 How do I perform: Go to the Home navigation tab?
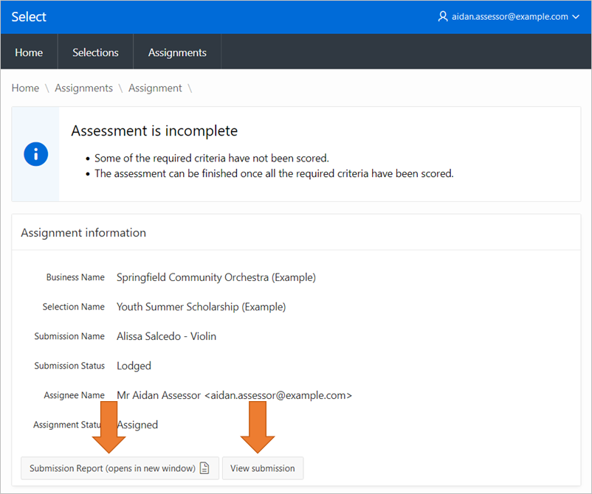(29, 52)
